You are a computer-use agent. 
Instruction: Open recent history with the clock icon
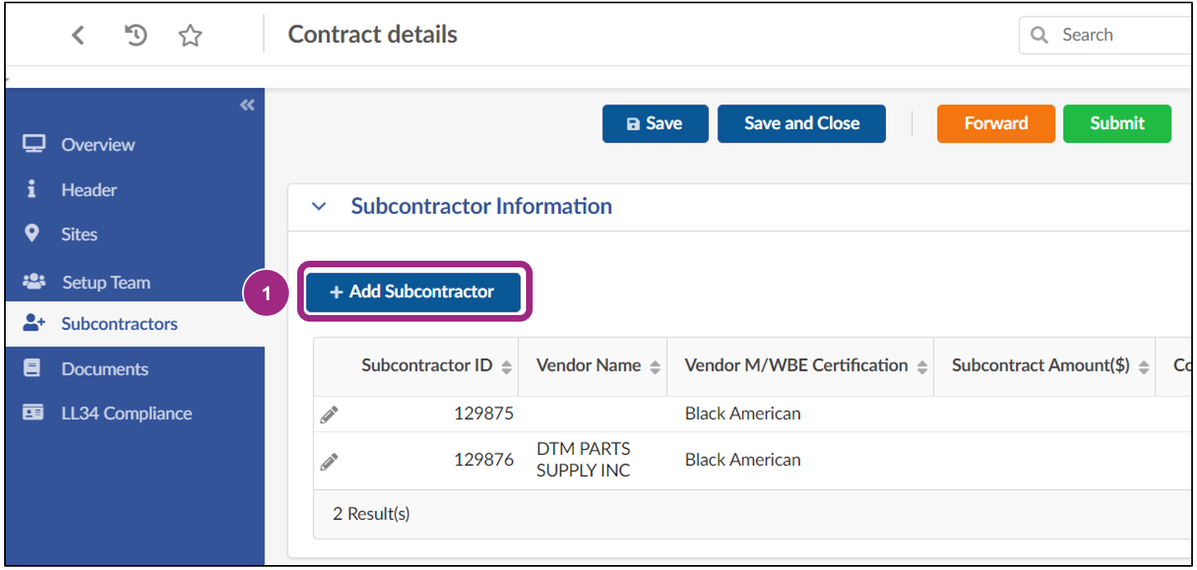pyautogui.click(x=135, y=35)
